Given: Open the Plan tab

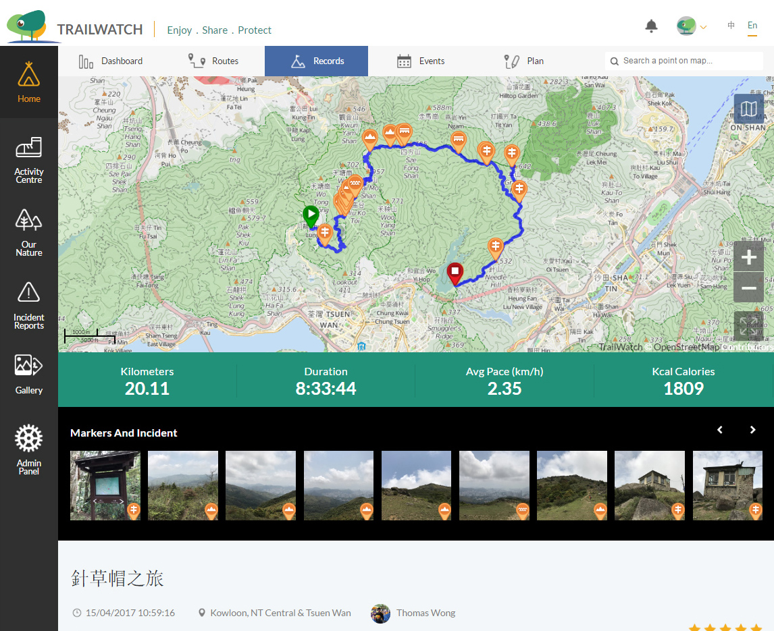Looking at the screenshot, I should 523,61.
